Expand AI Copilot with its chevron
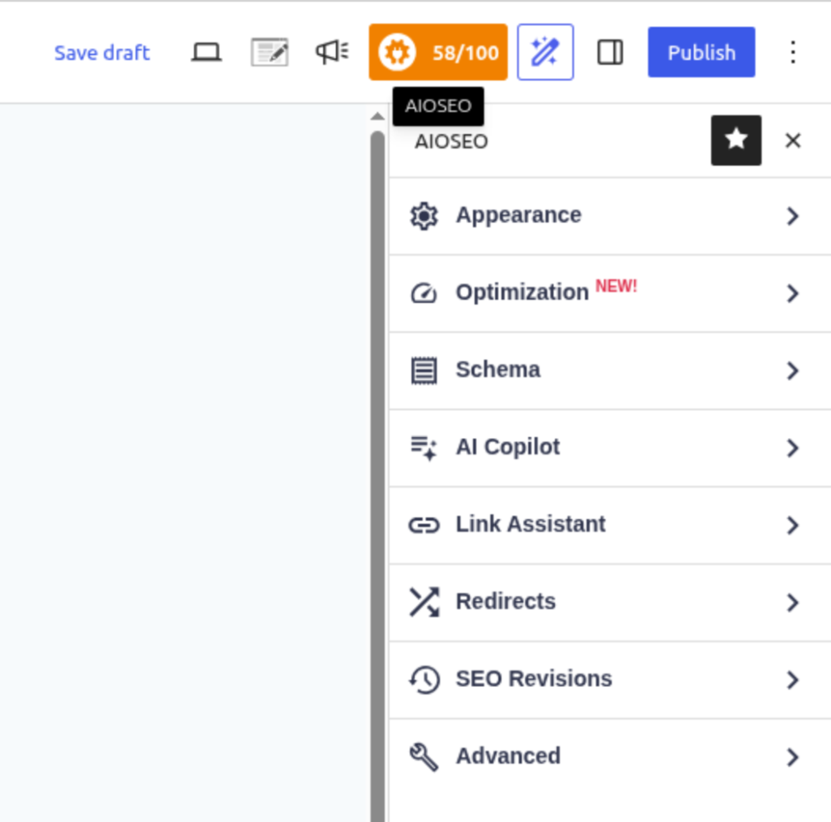 pos(793,448)
